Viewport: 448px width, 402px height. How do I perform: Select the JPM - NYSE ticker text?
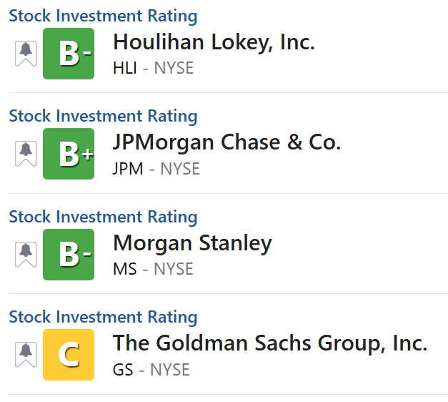[156, 169]
